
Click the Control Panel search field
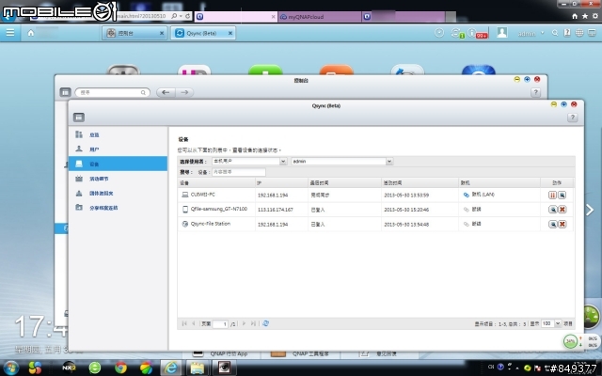pos(112,92)
